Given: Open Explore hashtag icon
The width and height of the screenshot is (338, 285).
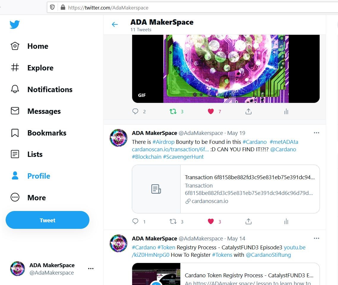Looking at the screenshot, I should [15, 67].
